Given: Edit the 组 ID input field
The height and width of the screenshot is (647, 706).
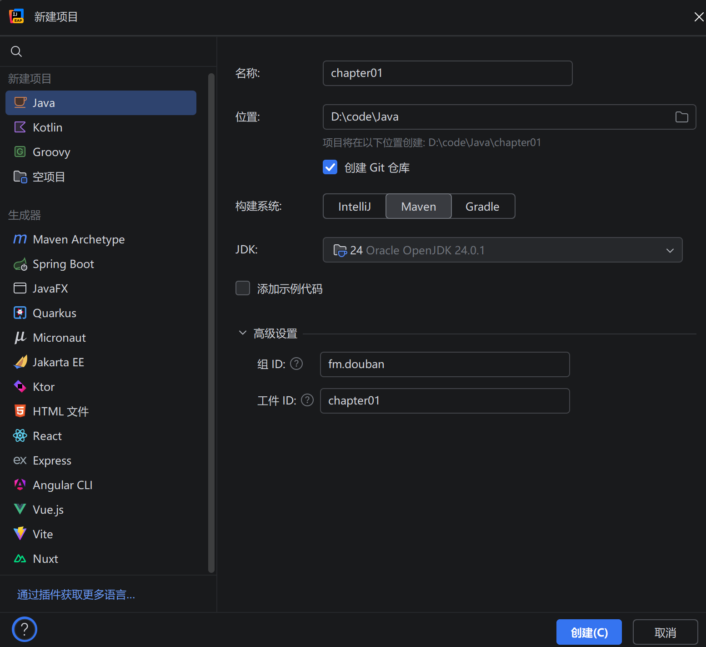Looking at the screenshot, I should [445, 364].
